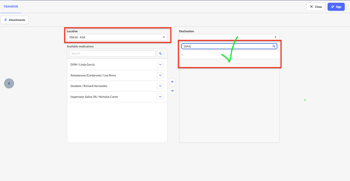
Task: Expand the Hypertonic Saline 3% entry
Action: click(160, 97)
